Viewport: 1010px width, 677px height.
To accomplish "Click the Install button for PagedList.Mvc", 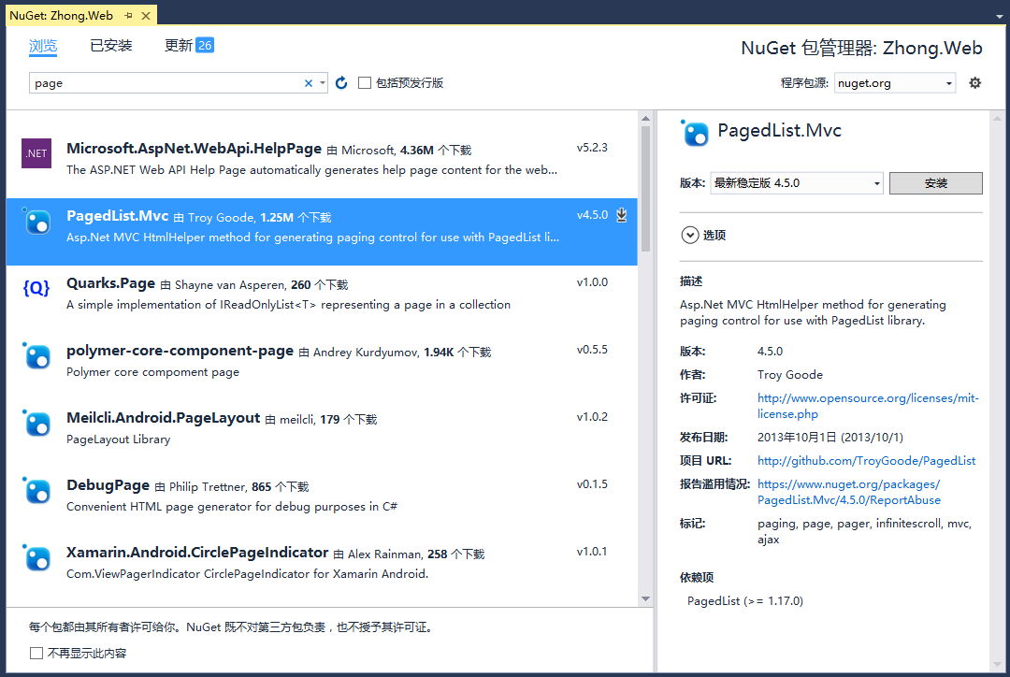I will click(x=936, y=183).
